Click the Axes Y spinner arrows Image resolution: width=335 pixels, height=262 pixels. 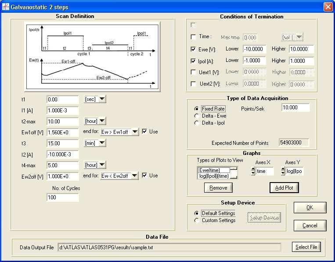(x=283, y=171)
